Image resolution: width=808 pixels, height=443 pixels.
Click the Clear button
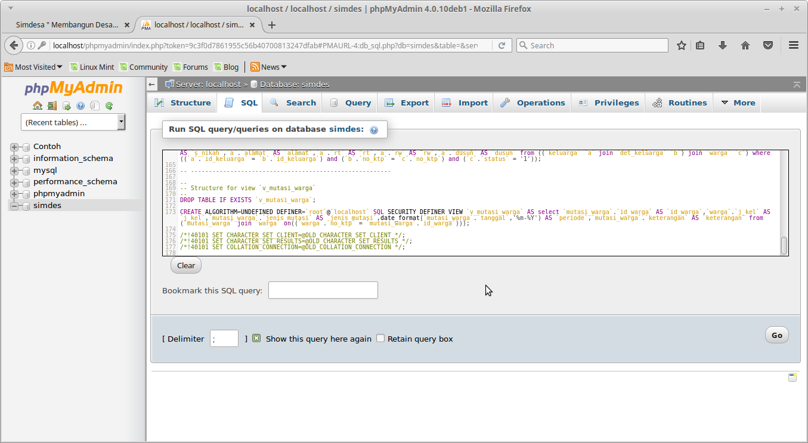(186, 265)
